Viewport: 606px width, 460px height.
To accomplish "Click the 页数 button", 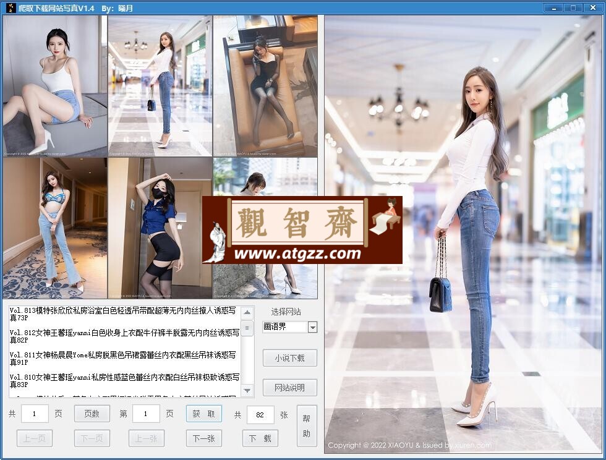I will [92, 414].
